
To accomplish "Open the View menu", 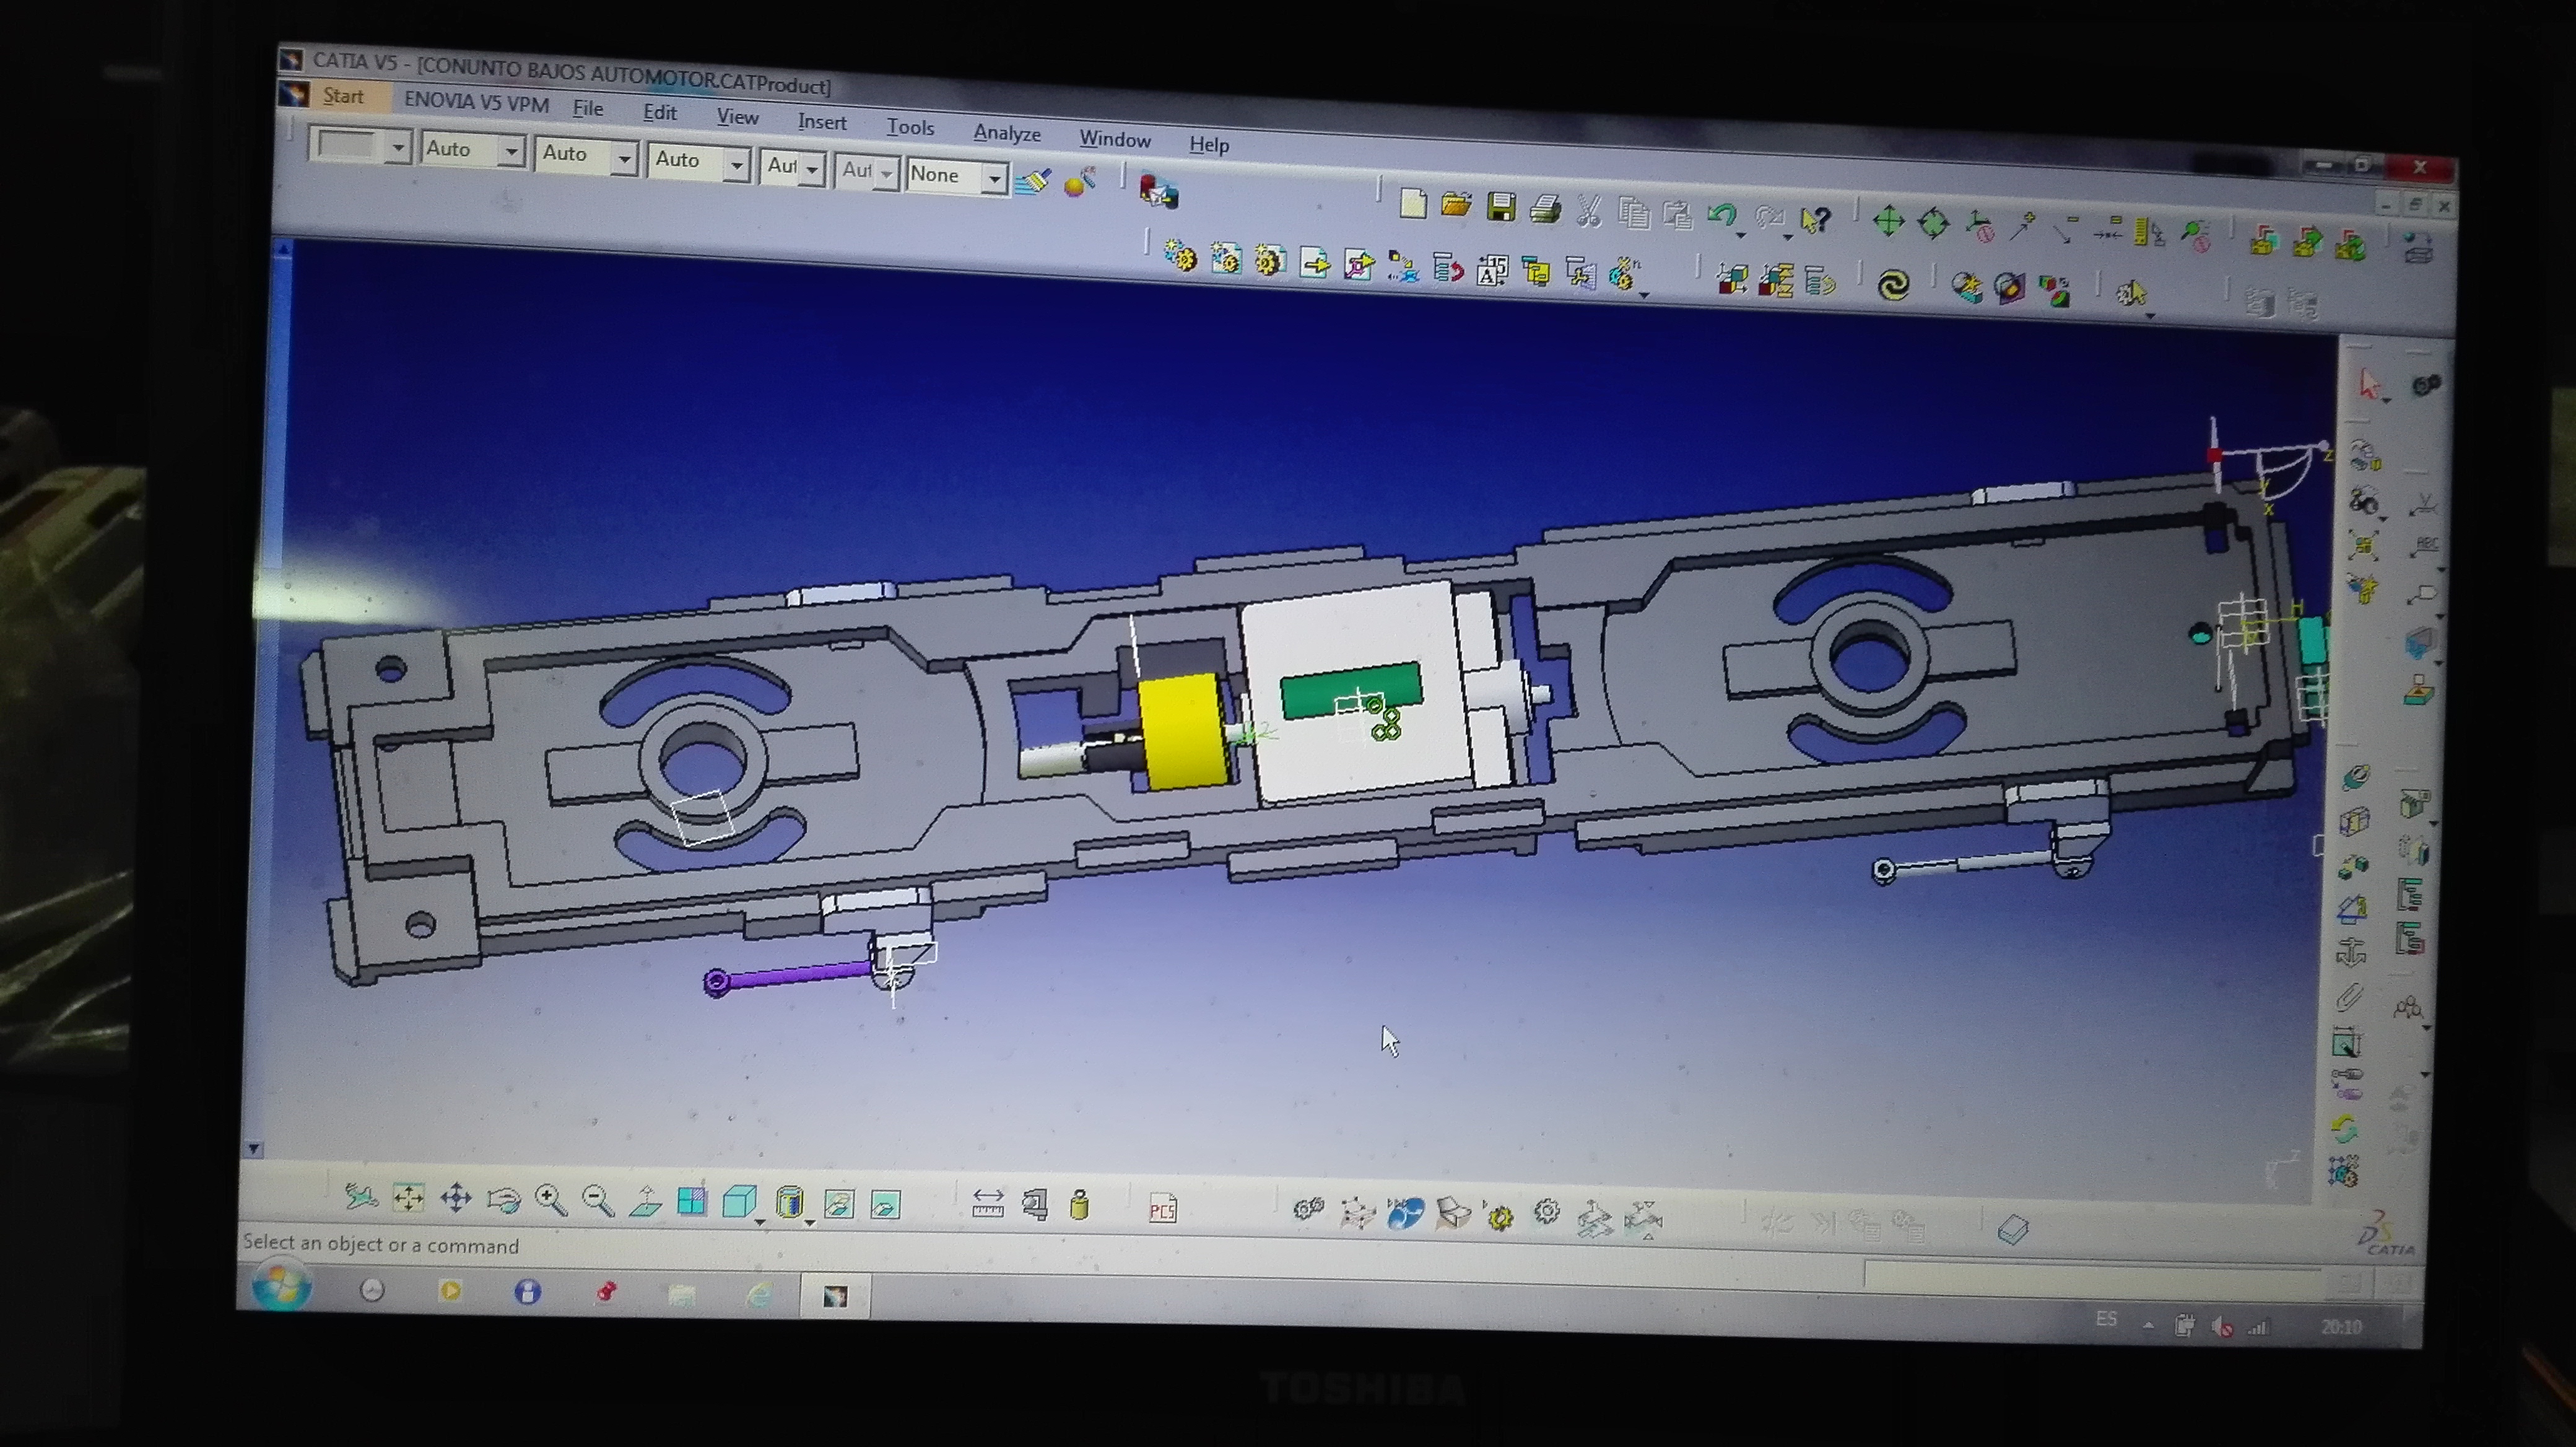I will (x=738, y=117).
